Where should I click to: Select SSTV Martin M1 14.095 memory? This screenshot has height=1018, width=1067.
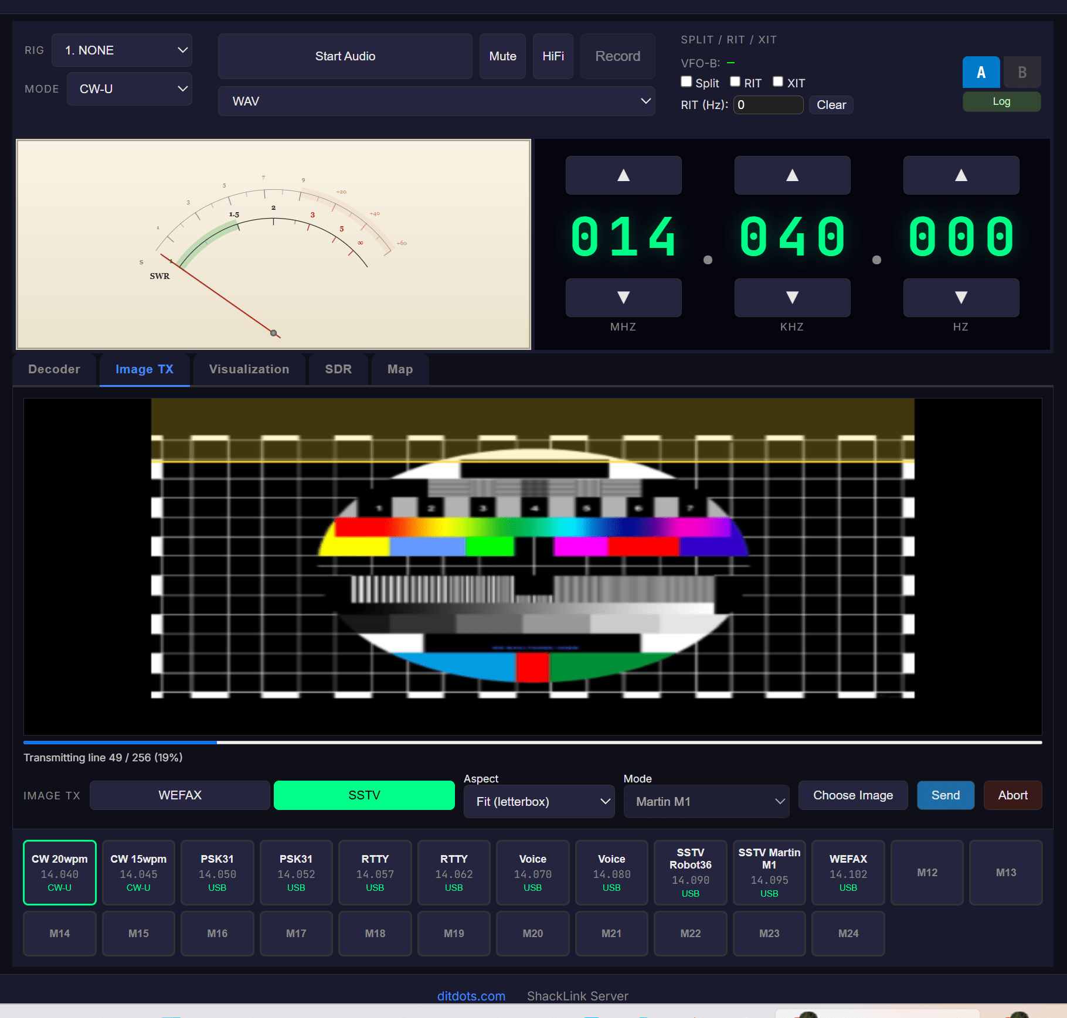coord(769,873)
